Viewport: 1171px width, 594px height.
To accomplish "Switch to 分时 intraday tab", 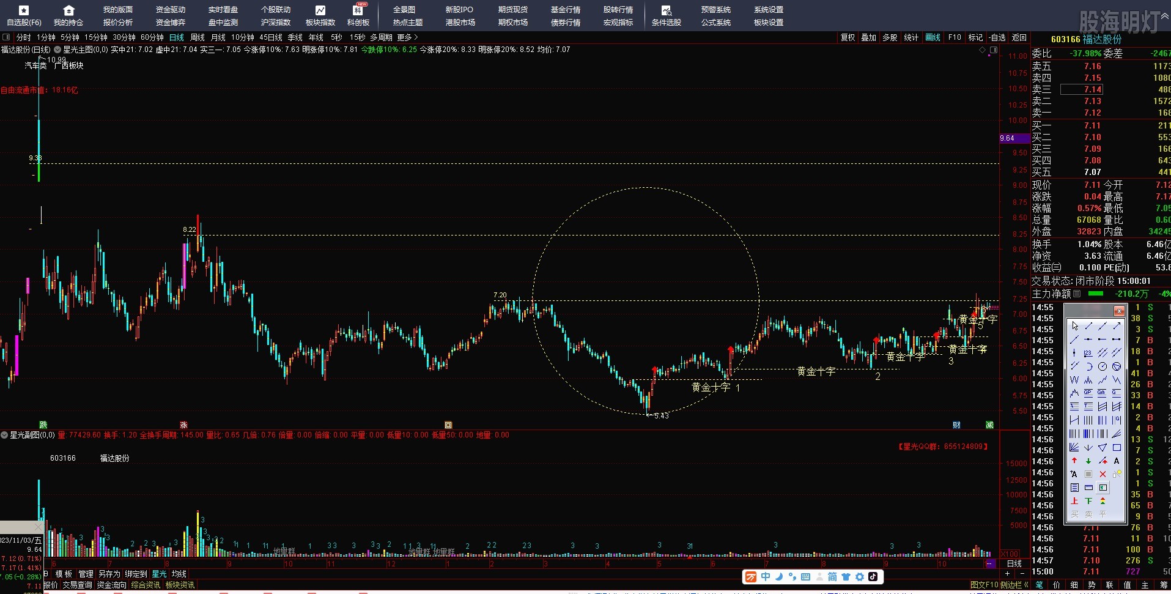I will point(23,37).
